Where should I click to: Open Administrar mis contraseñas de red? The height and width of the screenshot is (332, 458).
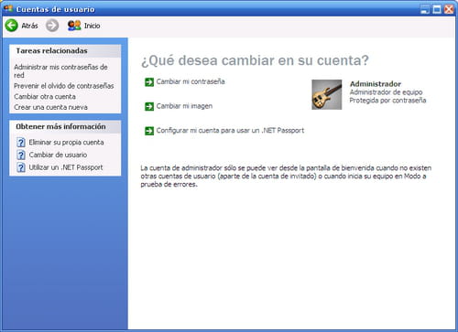[60, 71]
